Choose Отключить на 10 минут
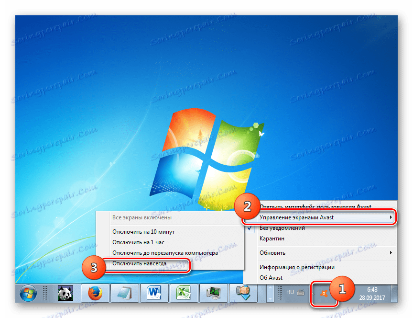Image resolution: width=413 pixels, height=318 pixels. (x=170, y=232)
